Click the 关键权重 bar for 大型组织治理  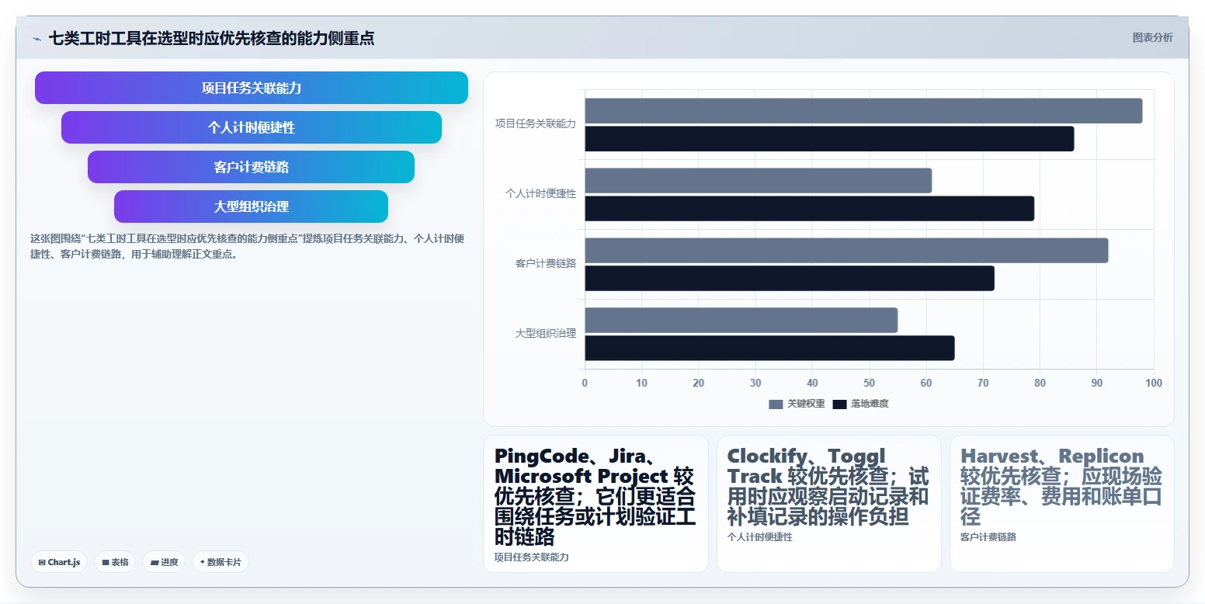click(x=741, y=321)
